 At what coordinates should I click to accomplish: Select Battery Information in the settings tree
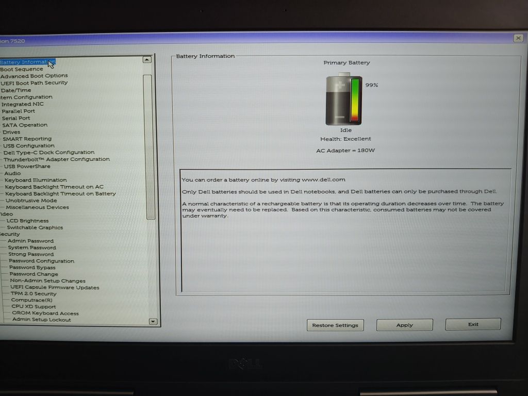pos(27,62)
